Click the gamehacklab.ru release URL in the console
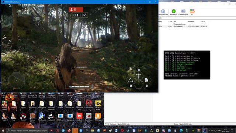 click(184, 76)
